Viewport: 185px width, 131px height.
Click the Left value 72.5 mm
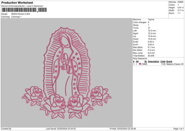[x=152, y=31]
